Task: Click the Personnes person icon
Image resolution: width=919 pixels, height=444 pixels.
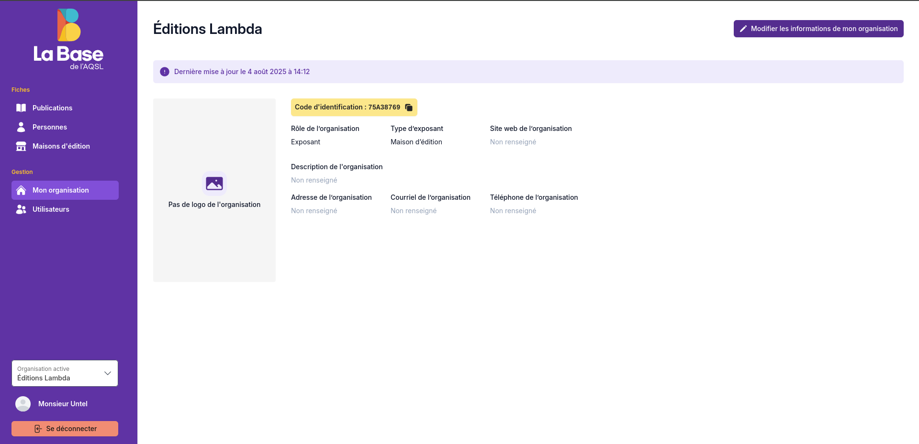Action: 21,127
